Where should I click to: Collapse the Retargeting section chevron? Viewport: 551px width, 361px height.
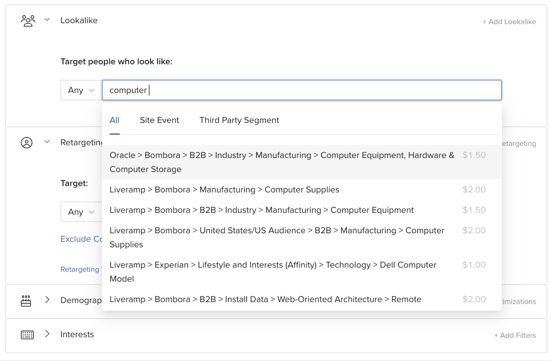pos(47,142)
